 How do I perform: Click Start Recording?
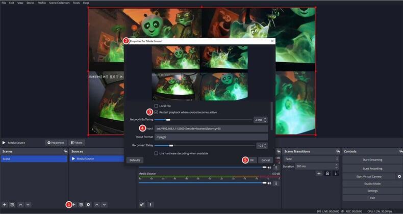[372, 169]
